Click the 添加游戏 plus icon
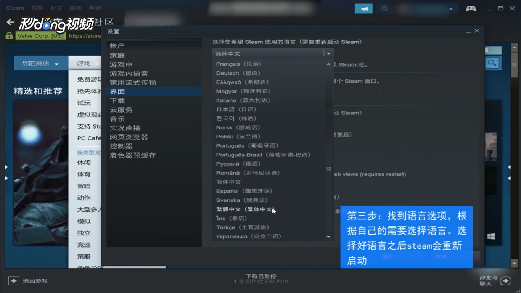The width and height of the screenshot is (521, 293). pyautogui.click(x=13, y=280)
